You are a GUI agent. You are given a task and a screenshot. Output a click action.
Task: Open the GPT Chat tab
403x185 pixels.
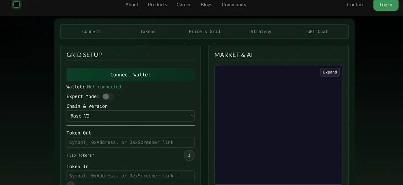(317, 32)
